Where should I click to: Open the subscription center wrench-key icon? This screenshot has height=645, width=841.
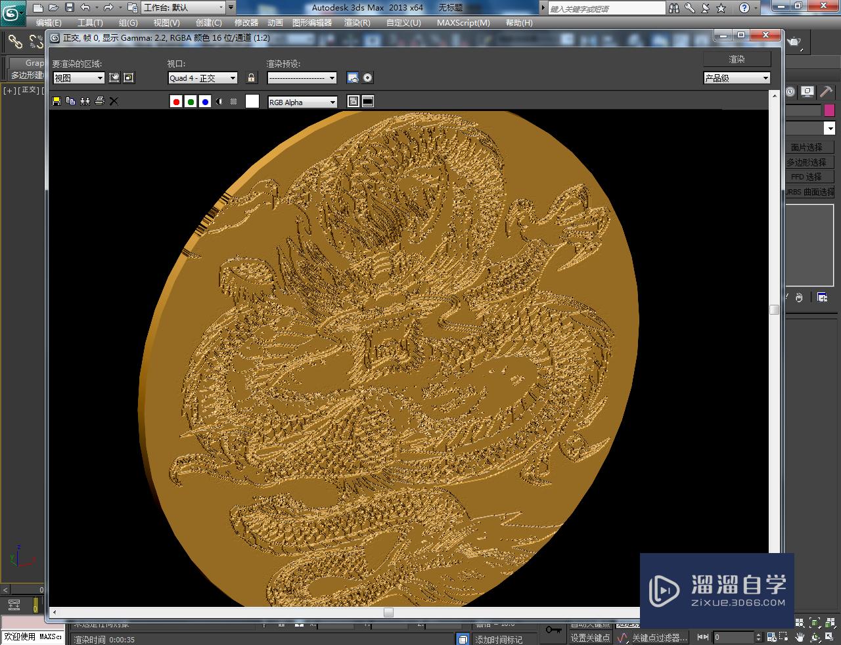tap(690, 8)
